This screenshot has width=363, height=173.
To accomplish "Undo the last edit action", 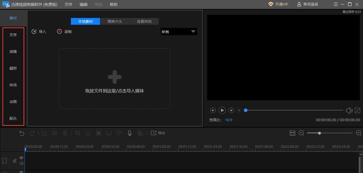I will (x=22, y=133).
